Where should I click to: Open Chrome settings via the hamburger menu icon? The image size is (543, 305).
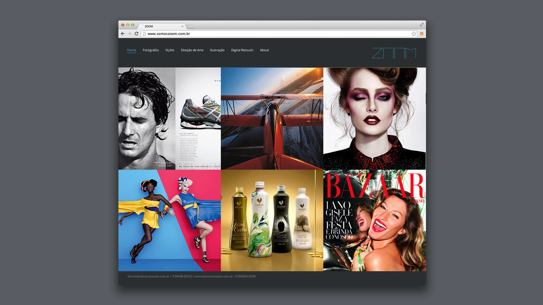pos(422,34)
